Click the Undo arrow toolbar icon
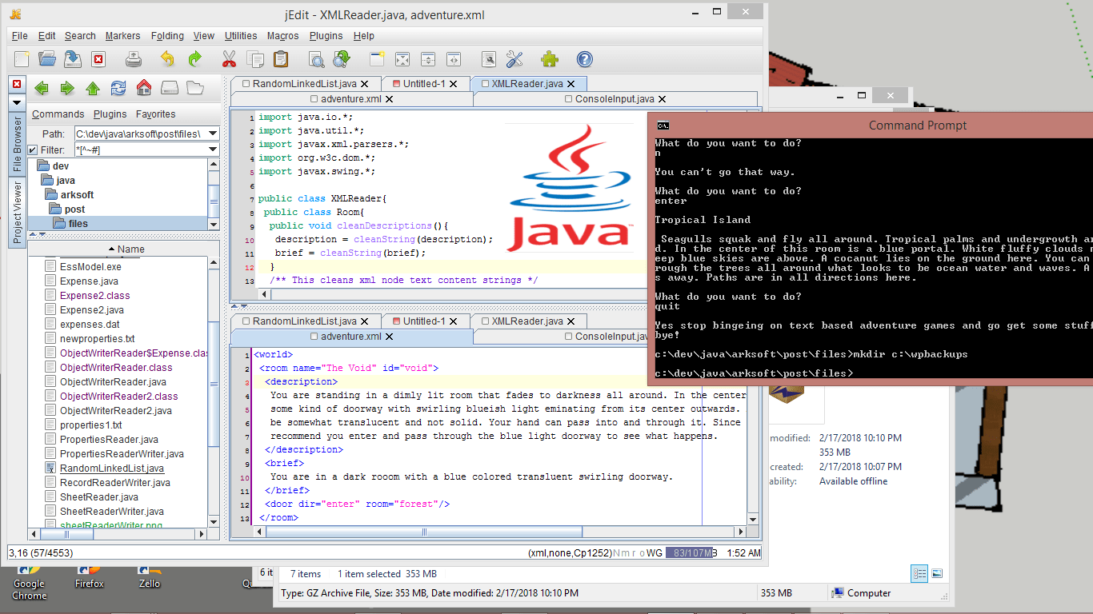 167,59
